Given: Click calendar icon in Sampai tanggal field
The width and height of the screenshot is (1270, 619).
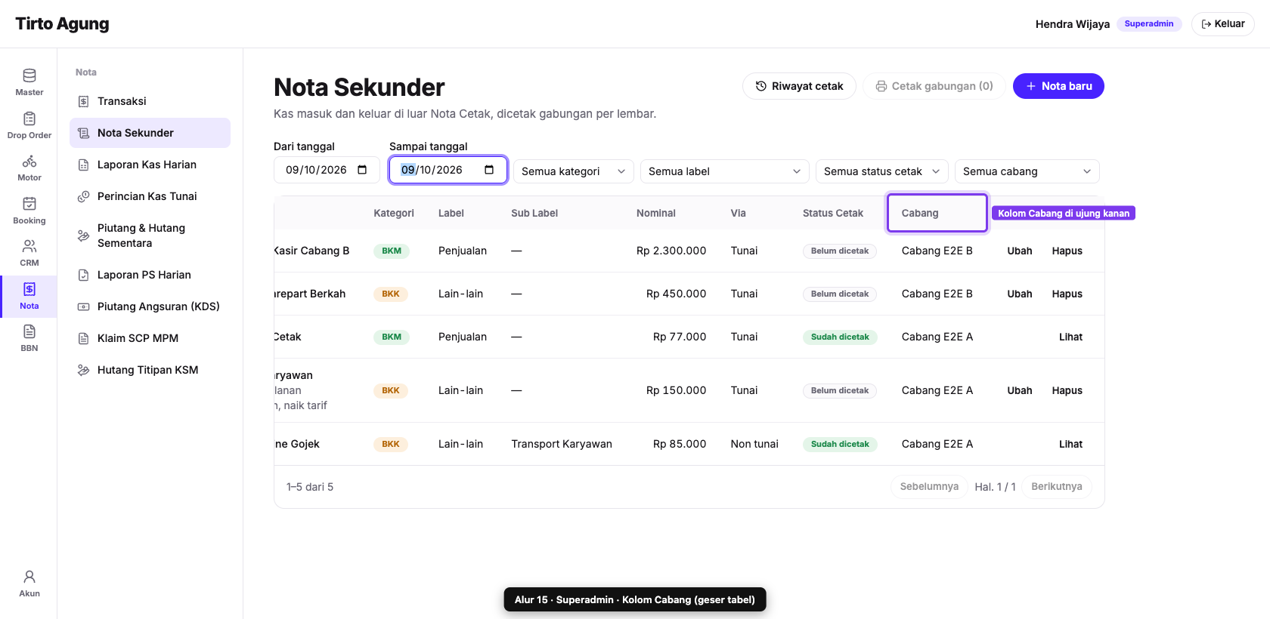Looking at the screenshot, I should point(489,170).
